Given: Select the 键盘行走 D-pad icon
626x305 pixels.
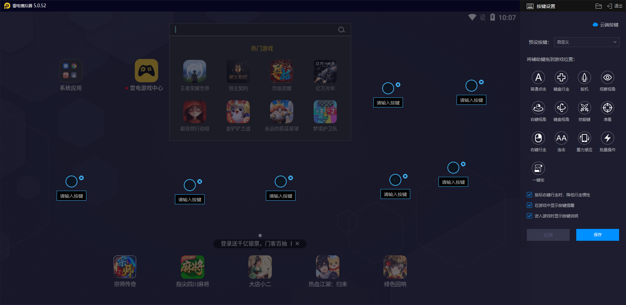Looking at the screenshot, I should click(x=561, y=77).
